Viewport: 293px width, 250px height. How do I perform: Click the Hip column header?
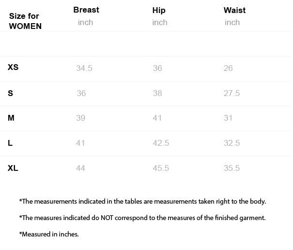[158, 10]
